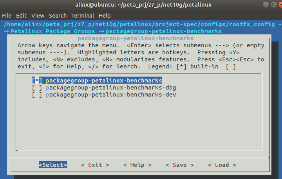Click the rootfs_config path text

click(252, 24)
